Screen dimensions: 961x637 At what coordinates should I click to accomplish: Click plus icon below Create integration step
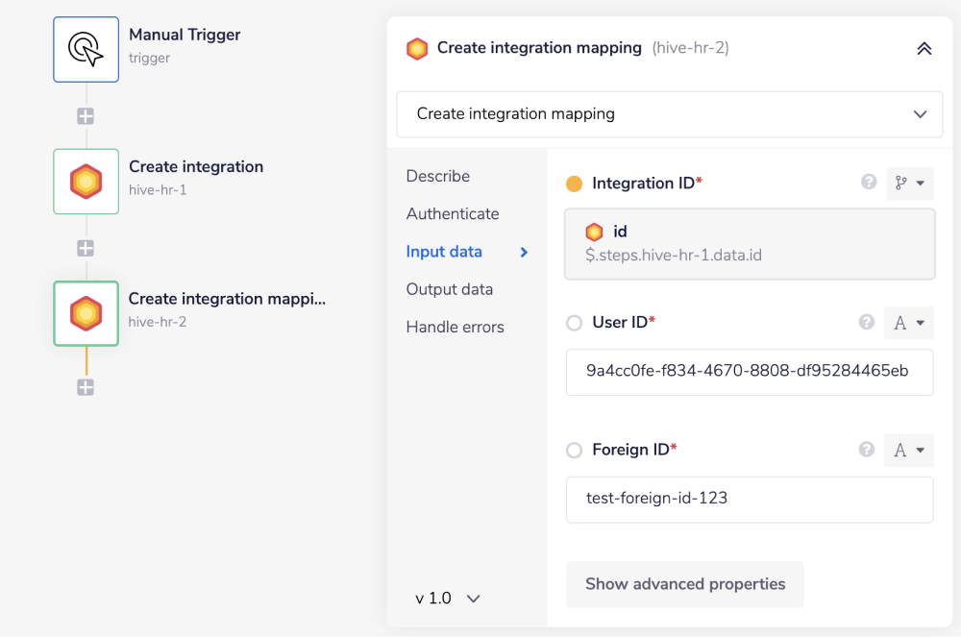(x=86, y=248)
